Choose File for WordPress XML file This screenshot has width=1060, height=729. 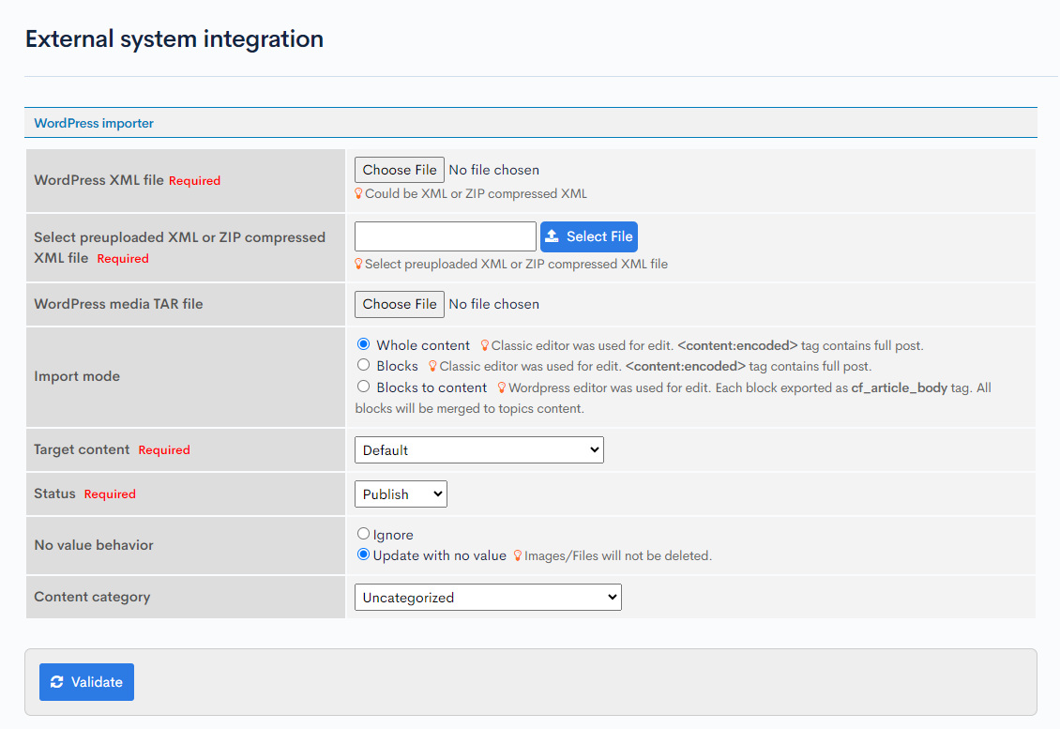(400, 170)
